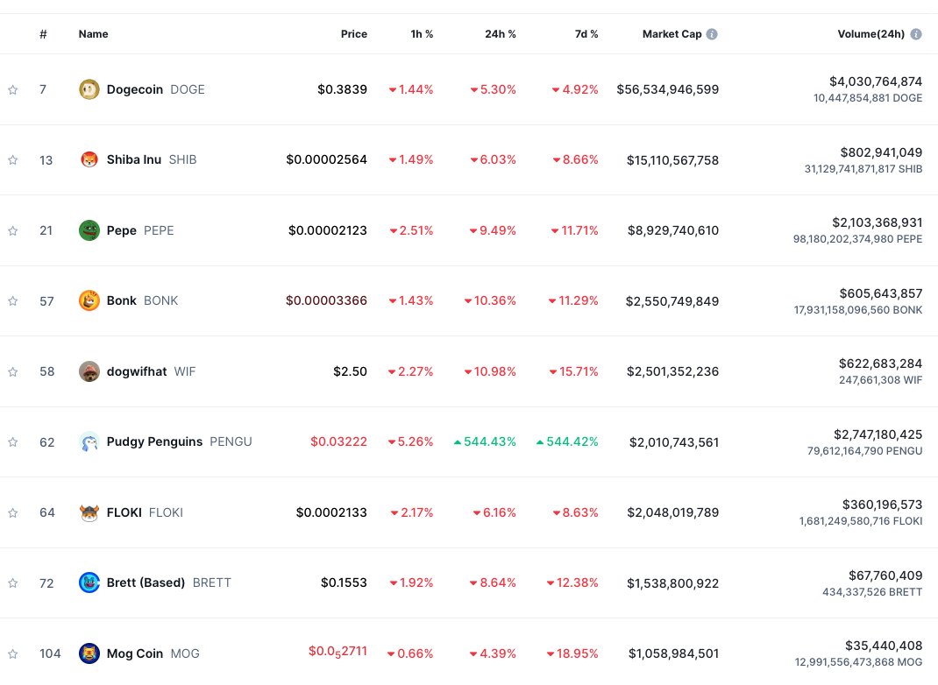
Task: Click the Brett (Based) logo
Action: click(x=89, y=583)
